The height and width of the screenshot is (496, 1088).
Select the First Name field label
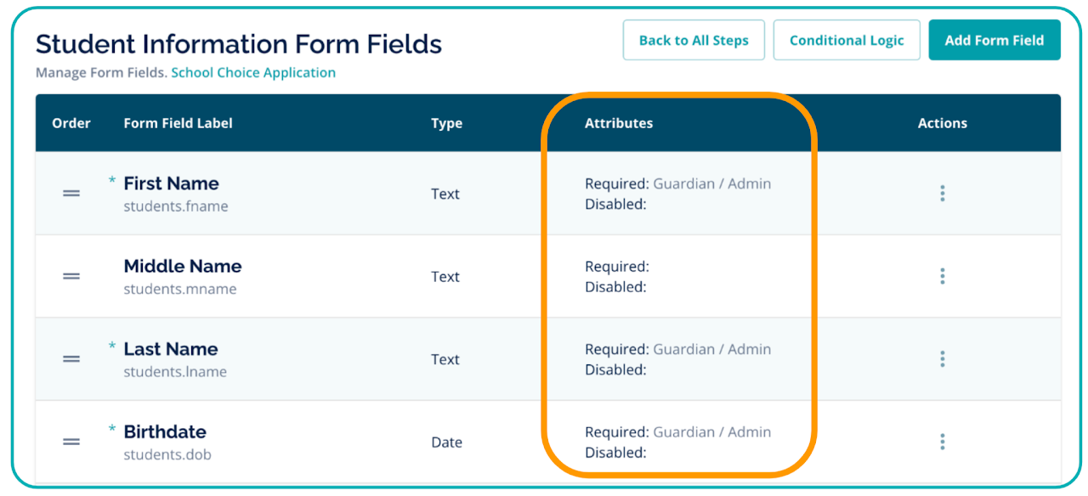tap(171, 183)
